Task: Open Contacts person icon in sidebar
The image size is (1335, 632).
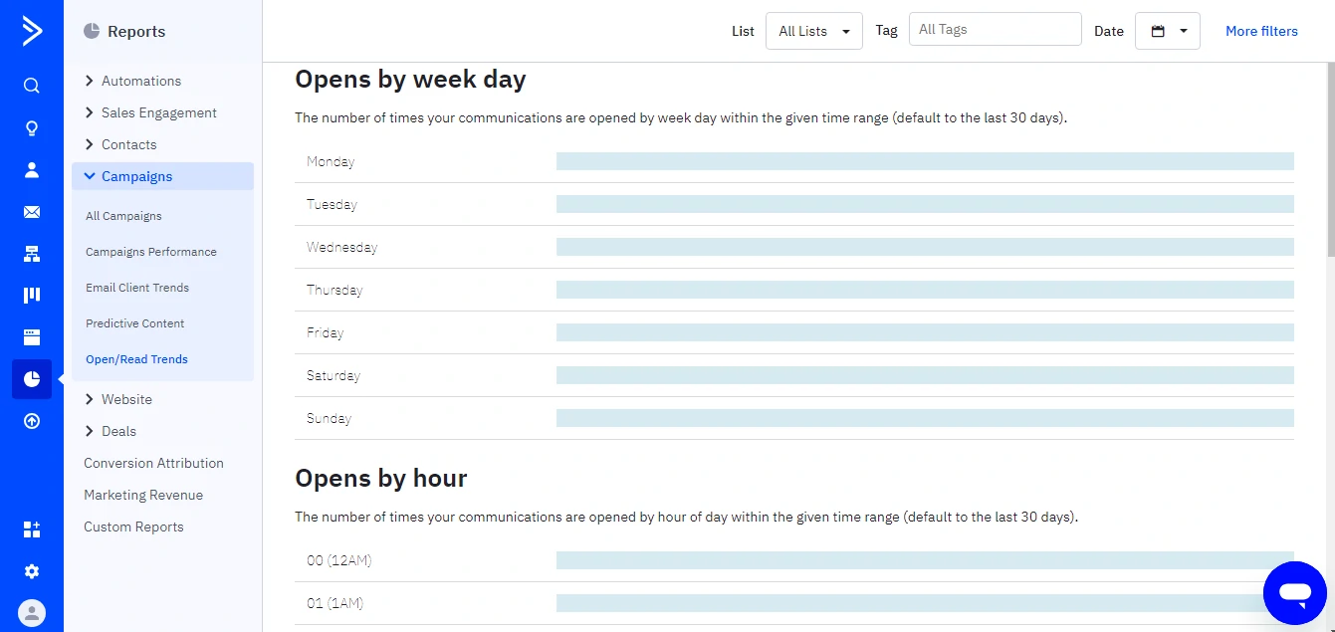Action: point(32,170)
